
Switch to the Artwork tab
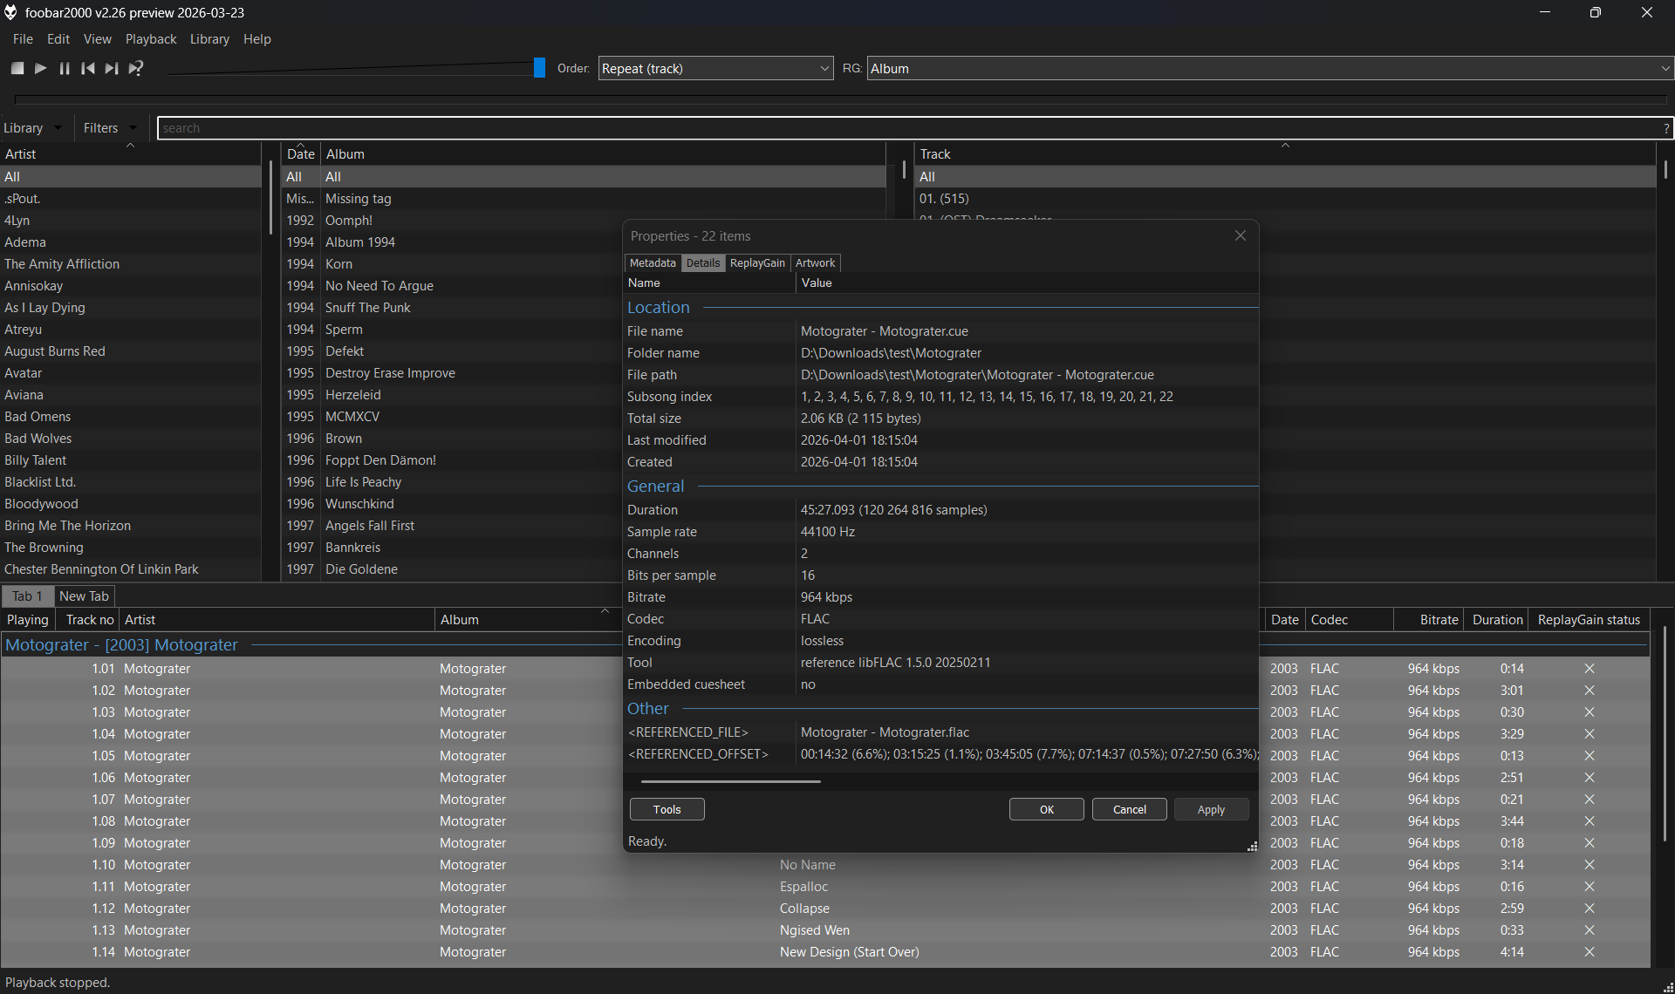815,262
